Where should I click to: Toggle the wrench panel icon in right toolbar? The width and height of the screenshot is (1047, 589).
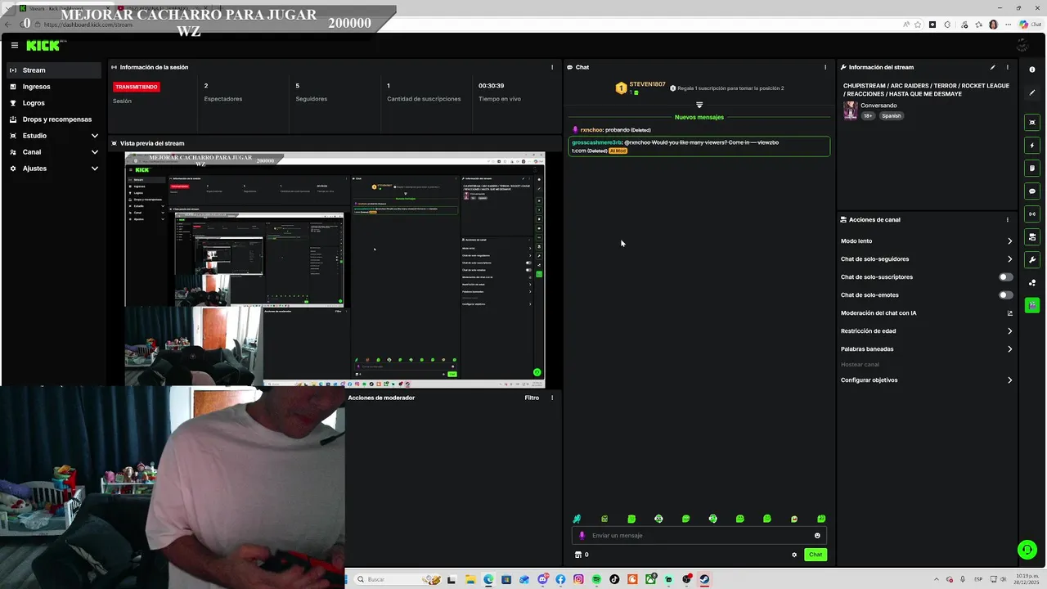pos(1032,260)
